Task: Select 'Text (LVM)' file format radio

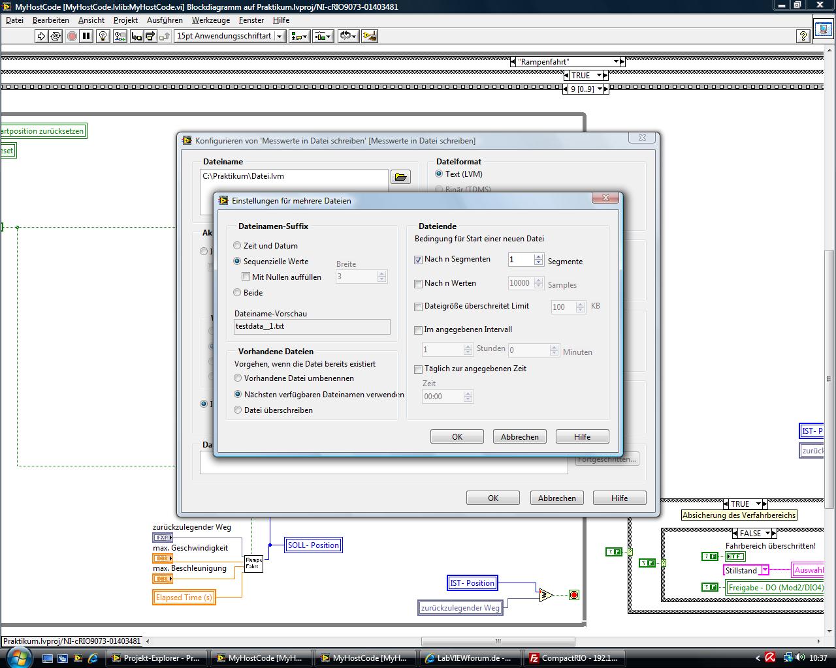Action: tap(439, 174)
